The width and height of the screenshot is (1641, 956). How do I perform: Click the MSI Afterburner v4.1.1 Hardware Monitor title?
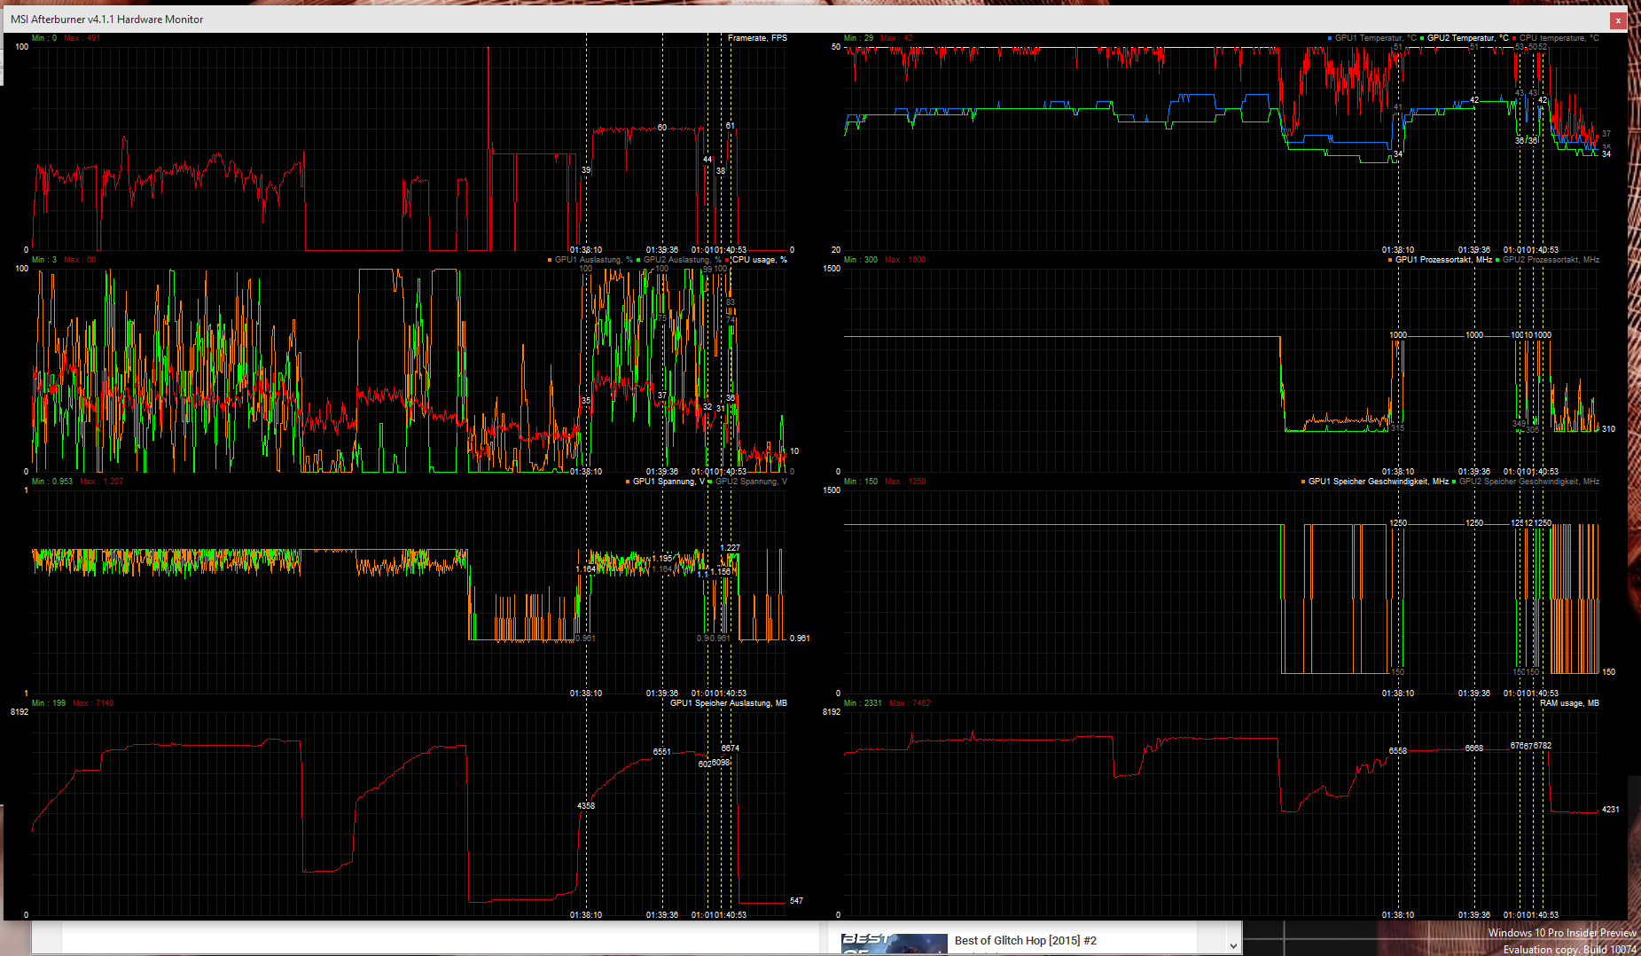pyautogui.click(x=106, y=19)
